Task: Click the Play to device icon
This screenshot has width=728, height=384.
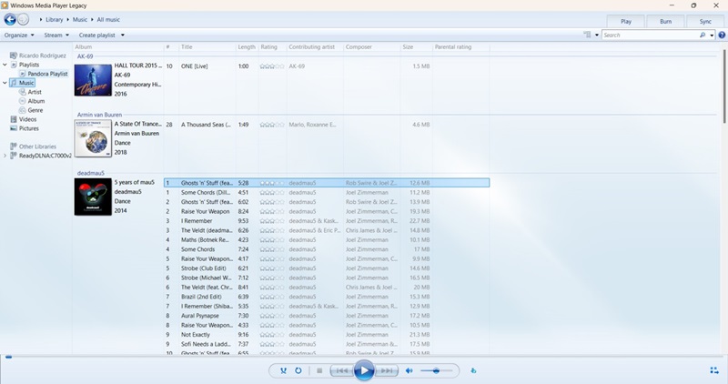Action: (473, 370)
